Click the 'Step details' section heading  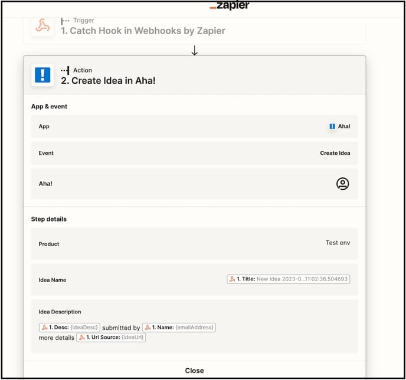(x=49, y=219)
